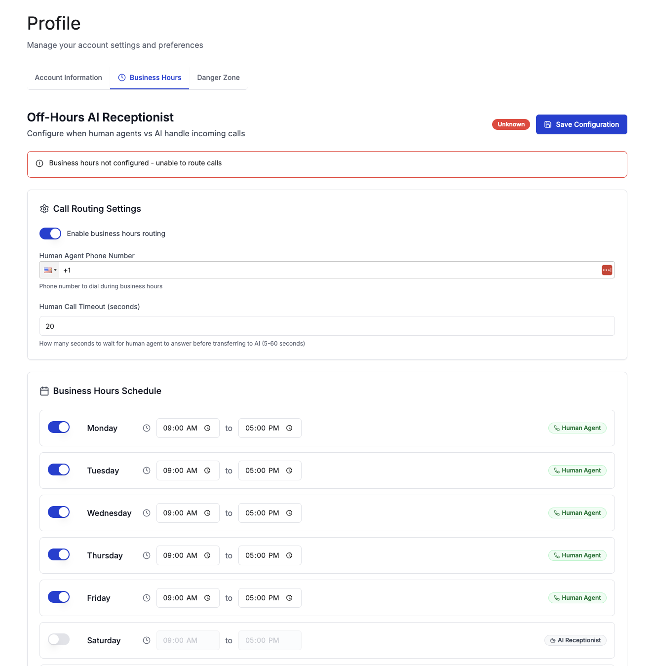Open time picker icon in Tuesday start time
The image size is (653, 666).
point(207,470)
